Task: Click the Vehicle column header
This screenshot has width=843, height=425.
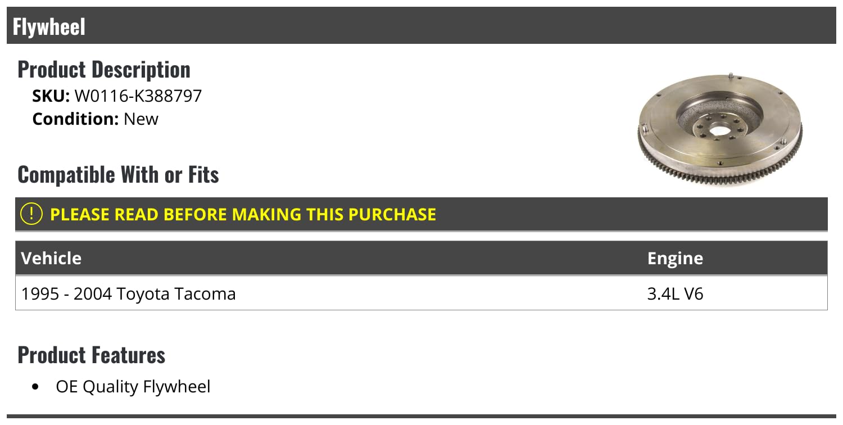Action: coord(51,258)
